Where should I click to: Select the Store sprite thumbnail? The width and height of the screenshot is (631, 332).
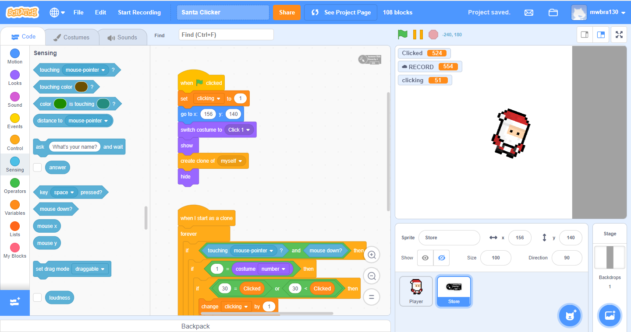[x=454, y=291]
